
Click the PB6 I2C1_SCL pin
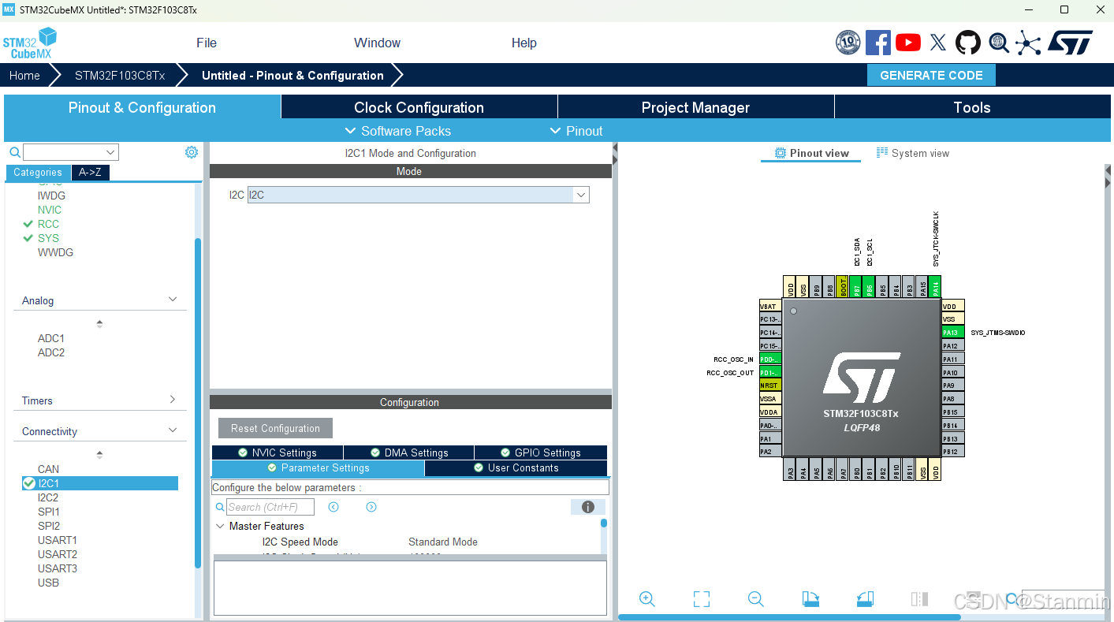pyautogui.click(x=870, y=288)
